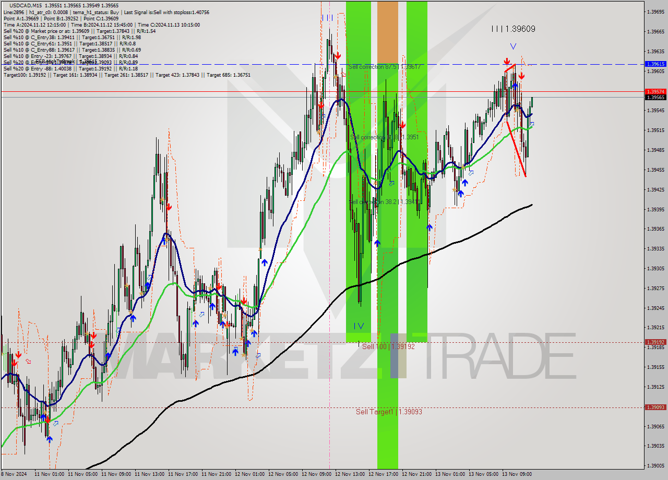Click the '12 Nov 17:00' time label
Screen dimensions: 668x480
tap(383, 474)
